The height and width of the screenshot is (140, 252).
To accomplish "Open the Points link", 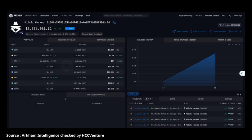I will click(x=199, y=15).
